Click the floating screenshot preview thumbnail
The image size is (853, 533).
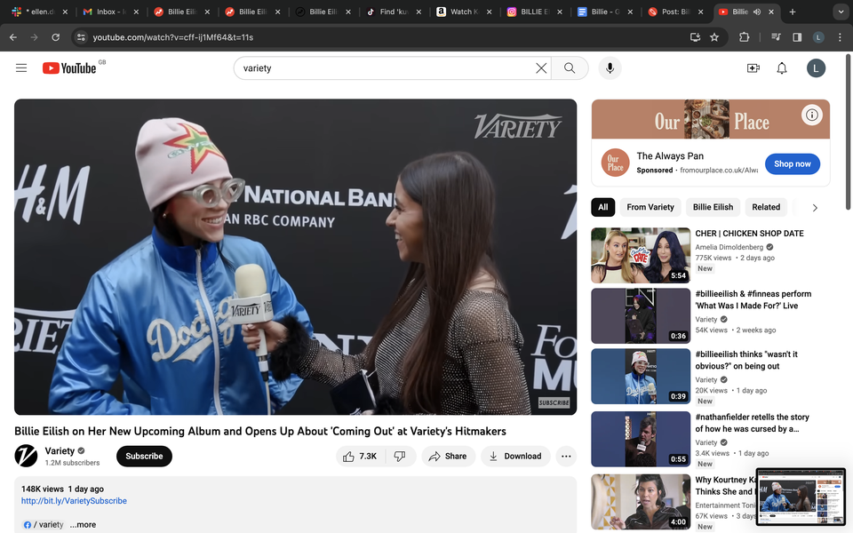pyautogui.click(x=801, y=497)
